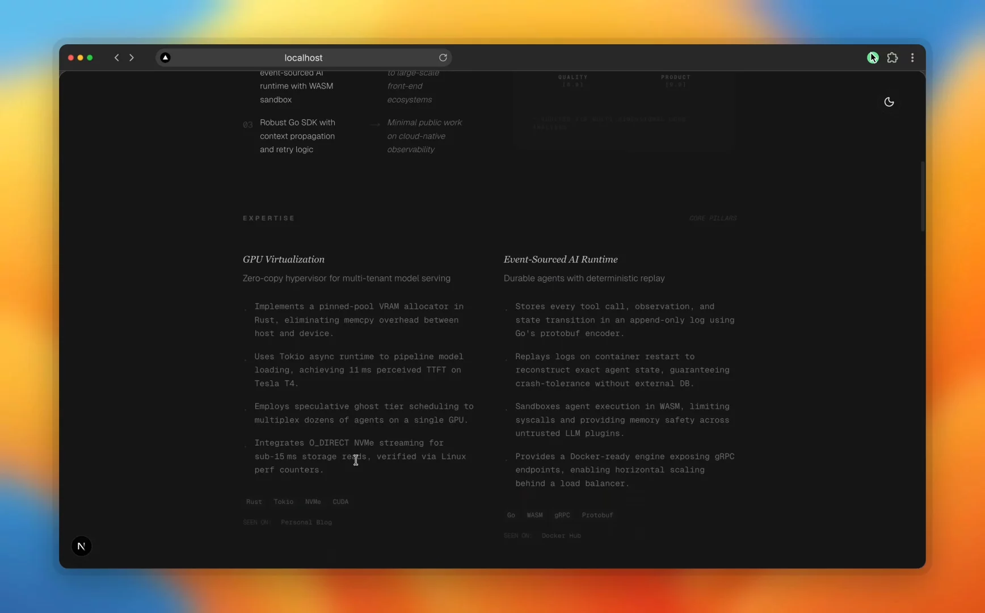985x613 pixels.
Task: Open the green profile avatar icon
Action: (x=873, y=57)
